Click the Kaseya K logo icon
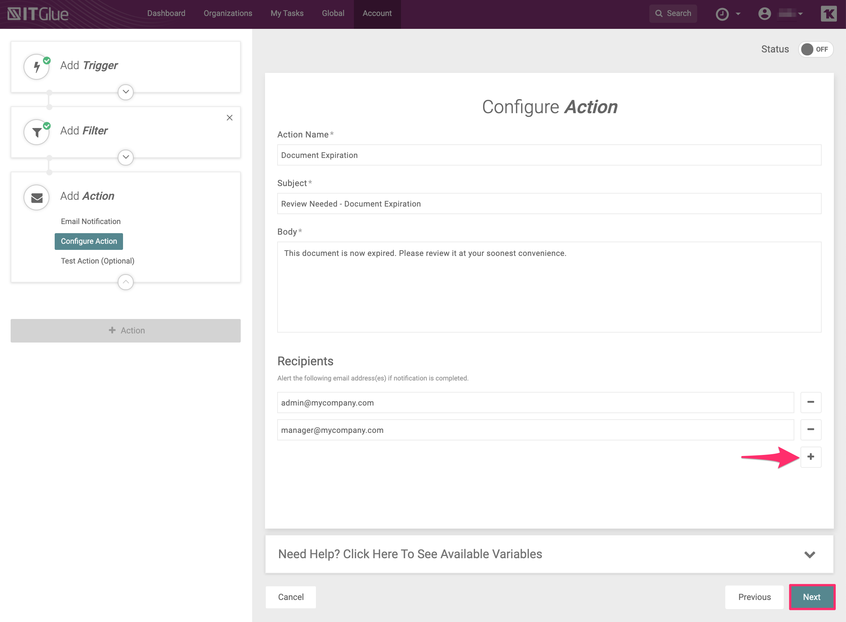 [x=829, y=14]
